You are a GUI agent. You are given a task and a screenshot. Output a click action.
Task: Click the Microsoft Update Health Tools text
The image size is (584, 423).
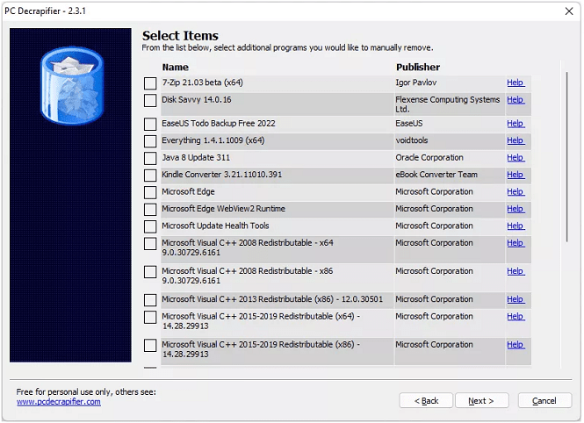point(215,226)
